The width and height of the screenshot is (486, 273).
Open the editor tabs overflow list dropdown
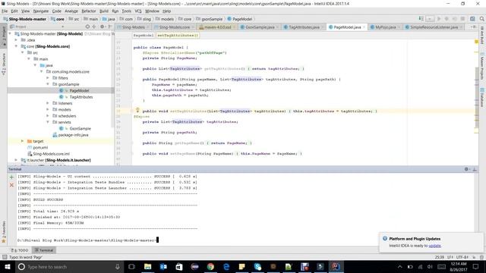coord(474,27)
